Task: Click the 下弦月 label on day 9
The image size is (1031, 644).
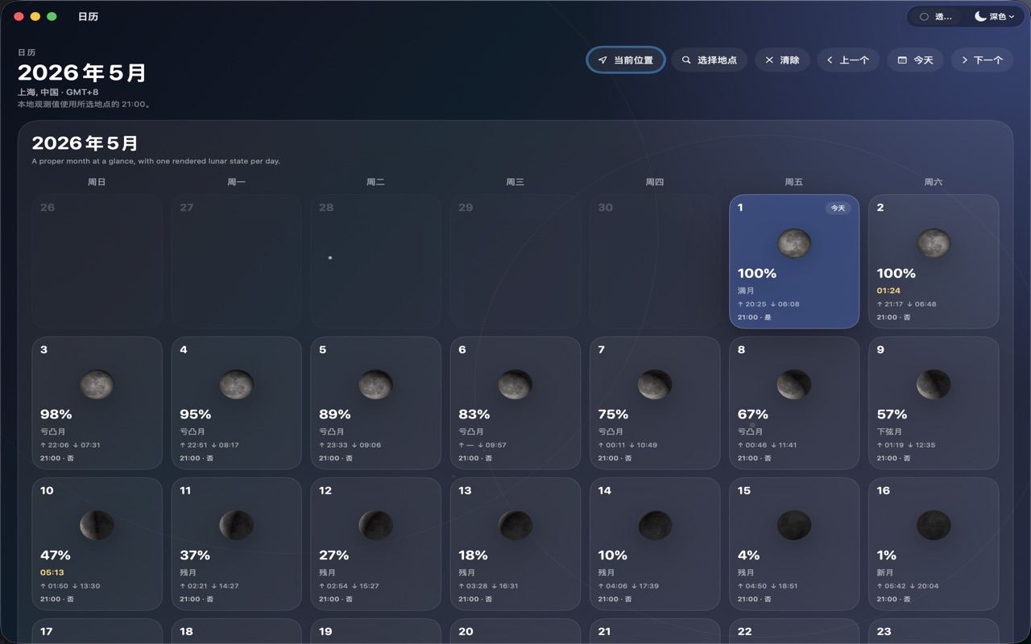Action: (x=889, y=431)
